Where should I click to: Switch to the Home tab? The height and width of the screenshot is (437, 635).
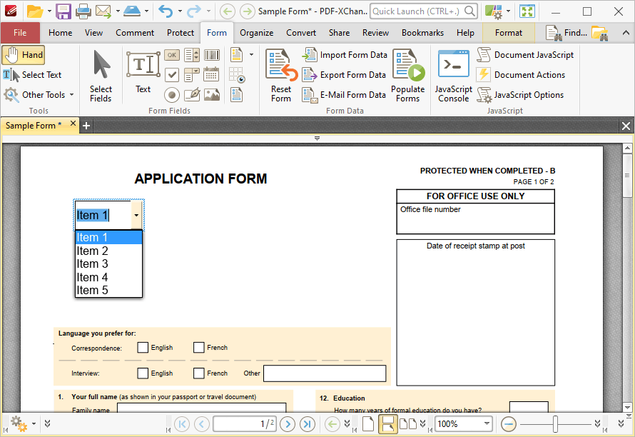(x=61, y=33)
